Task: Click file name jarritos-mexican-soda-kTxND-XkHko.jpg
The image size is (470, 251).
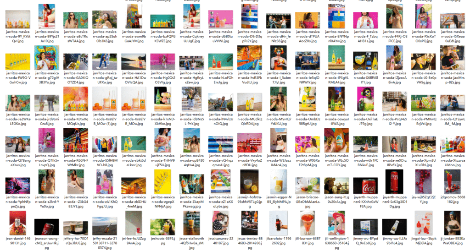Action: (163, 119)
